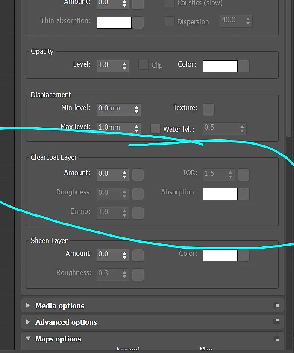Click the Thin absorption map slot button
Viewport: 294px width, 353px height.
tap(138, 22)
